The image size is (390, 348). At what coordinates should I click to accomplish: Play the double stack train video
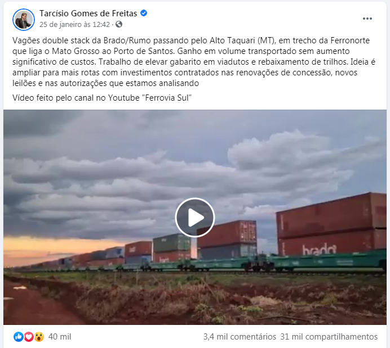[195, 217]
